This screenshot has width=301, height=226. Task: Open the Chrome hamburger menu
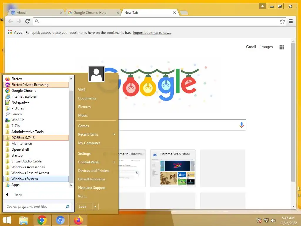(291, 21)
